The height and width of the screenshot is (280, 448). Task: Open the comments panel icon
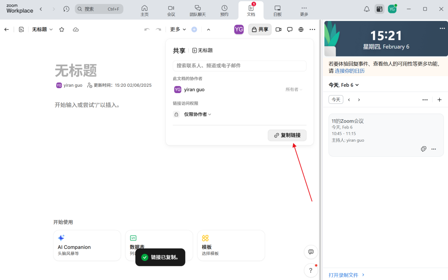coord(290,29)
